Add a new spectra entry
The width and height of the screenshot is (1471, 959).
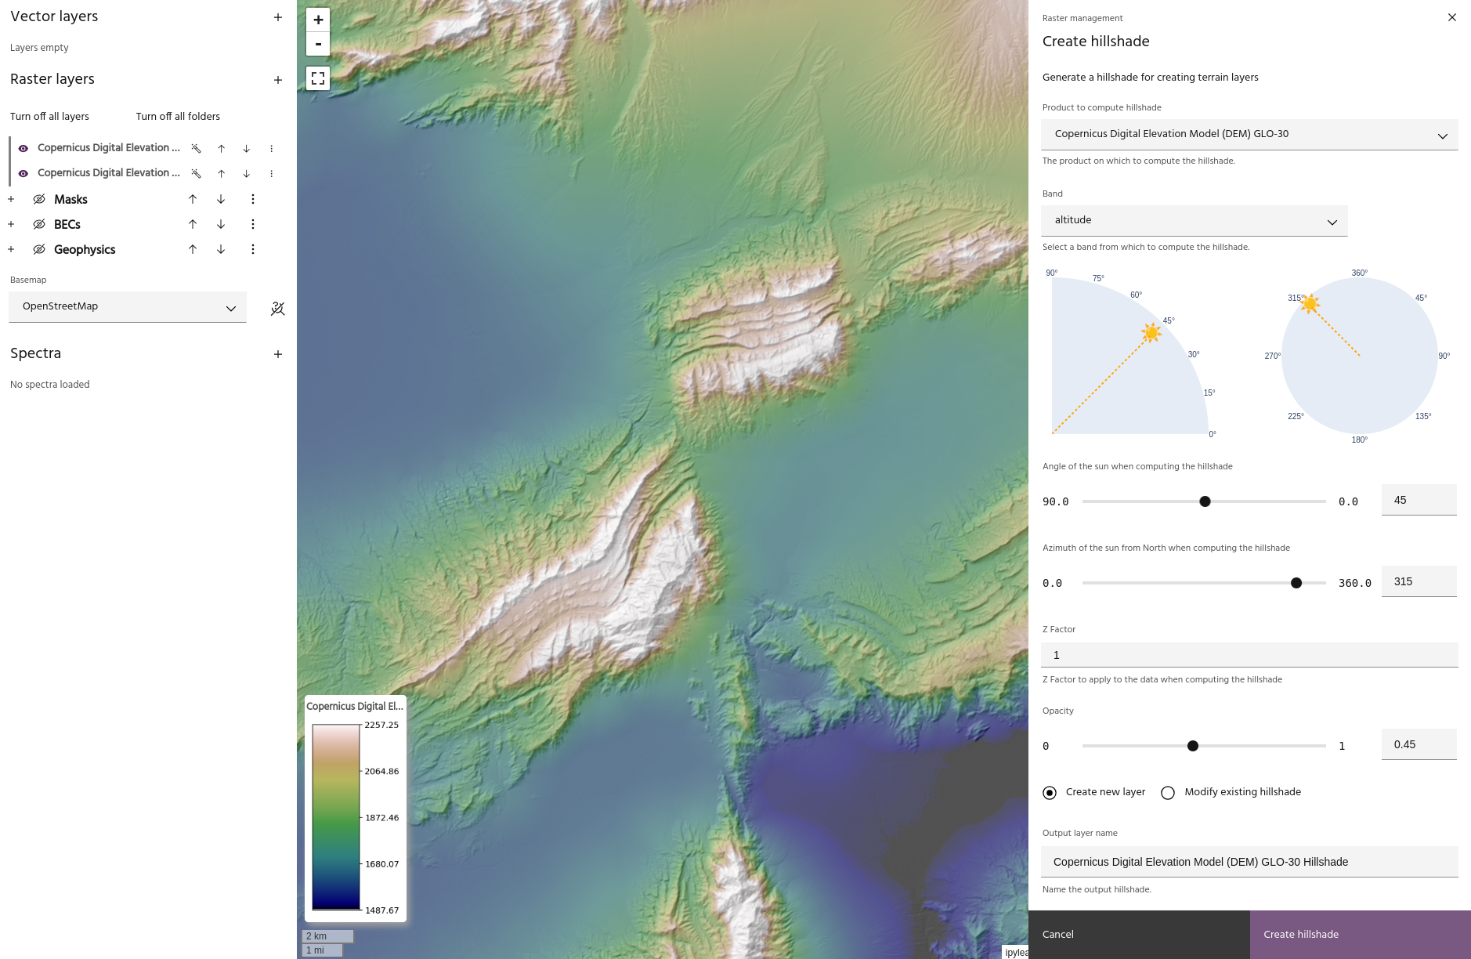click(278, 354)
